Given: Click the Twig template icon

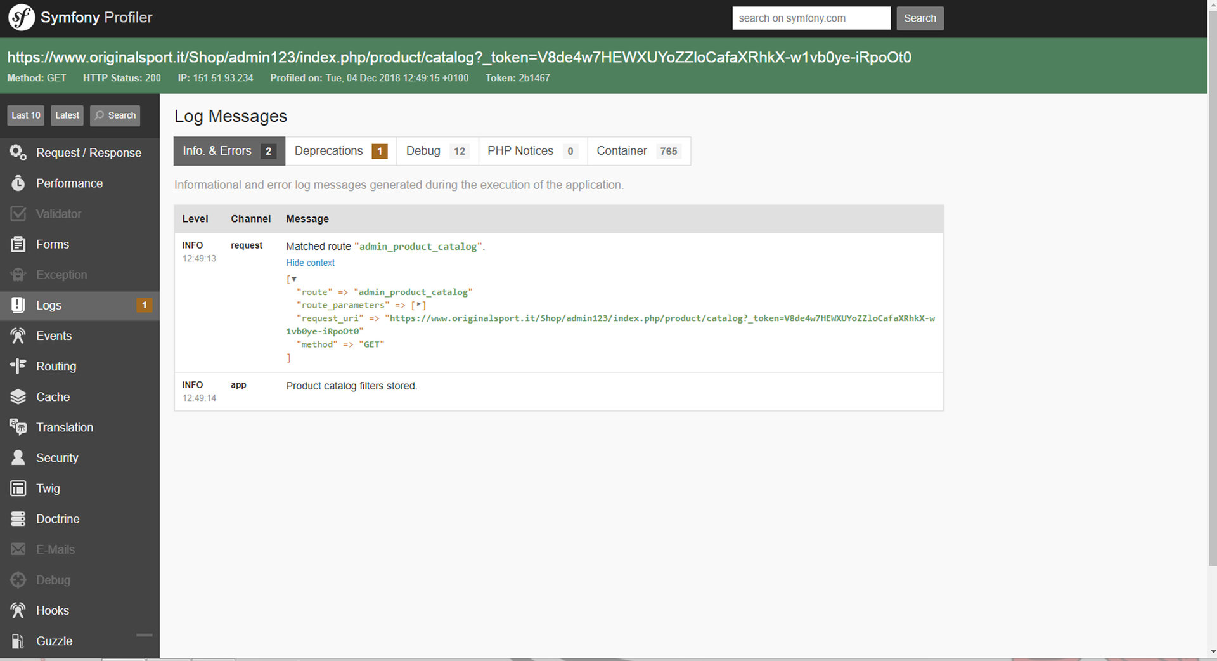Looking at the screenshot, I should tap(18, 488).
